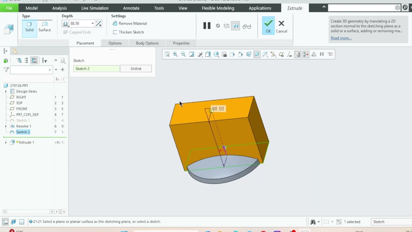Click model tree toolbar overflow chevrons
Viewport: 412px width, 232px height.
click(56, 61)
